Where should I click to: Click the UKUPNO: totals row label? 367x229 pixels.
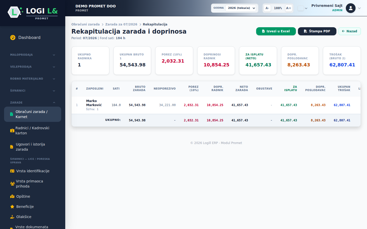coord(113,120)
